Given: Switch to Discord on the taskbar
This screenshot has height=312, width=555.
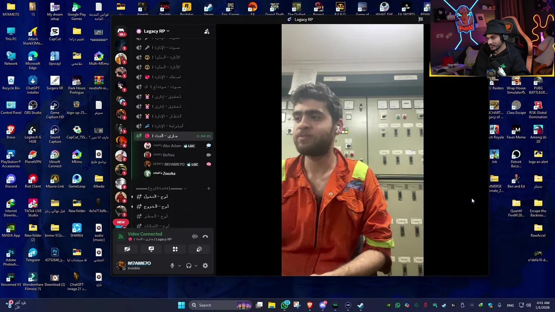Looking at the screenshot, I should (323, 305).
